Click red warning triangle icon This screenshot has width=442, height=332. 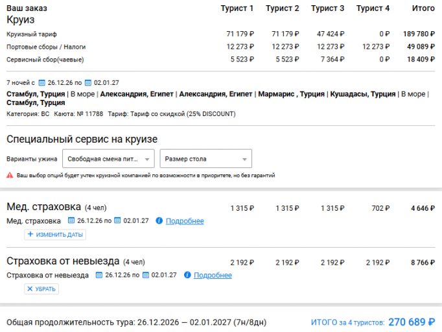click(10, 175)
